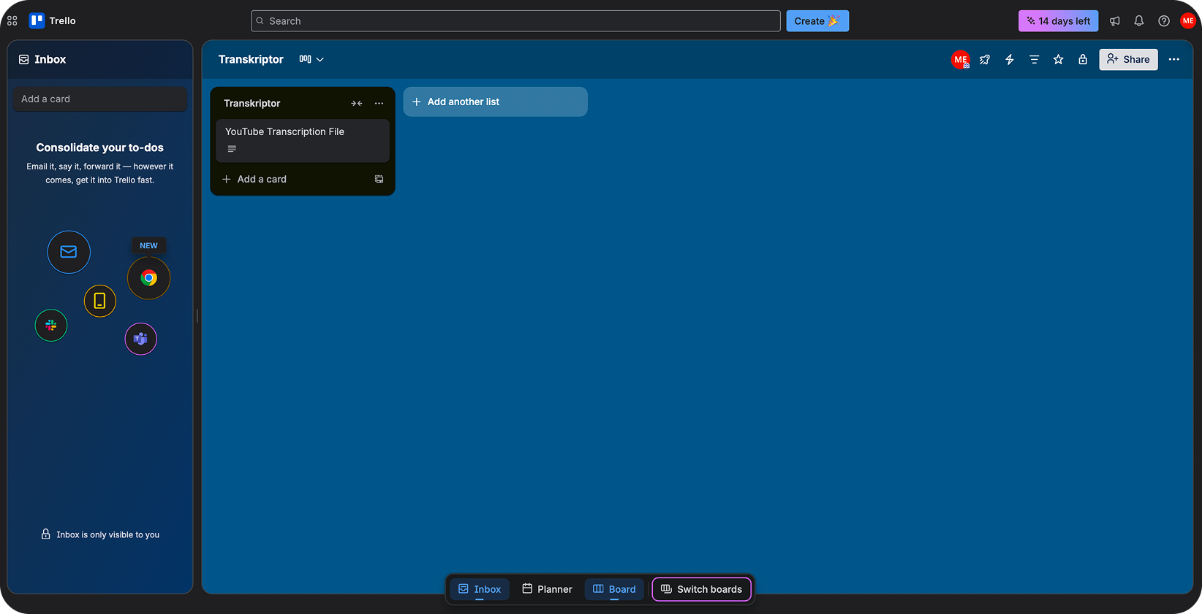Open the notifications bell
Screen dimensions: 1202x614
click(1139, 21)
